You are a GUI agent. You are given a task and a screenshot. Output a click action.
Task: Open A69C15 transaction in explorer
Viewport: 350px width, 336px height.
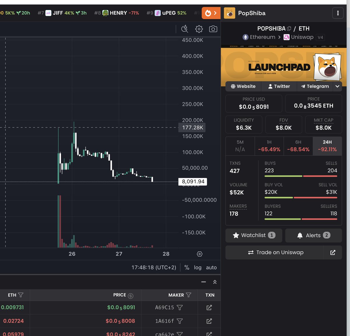pyautogui.click(x=209, y=307)
